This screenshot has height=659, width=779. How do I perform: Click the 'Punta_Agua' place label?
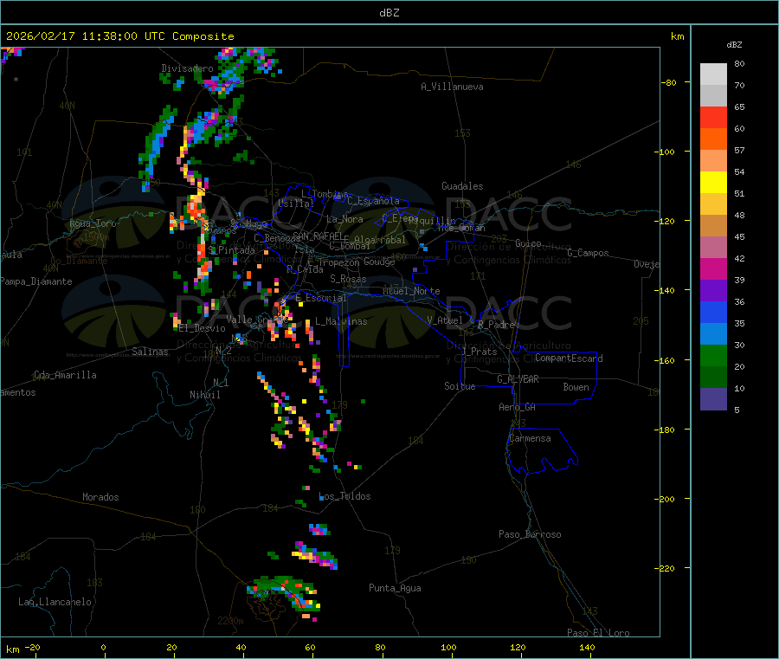pos(395,588)
